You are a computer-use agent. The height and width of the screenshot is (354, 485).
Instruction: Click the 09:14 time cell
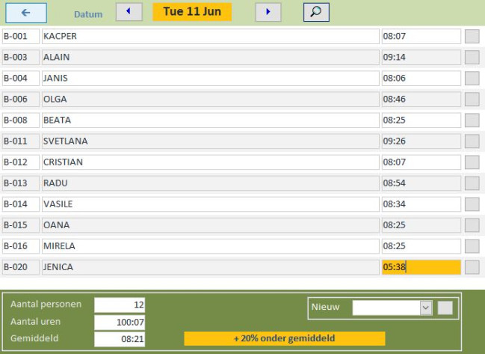421,58
